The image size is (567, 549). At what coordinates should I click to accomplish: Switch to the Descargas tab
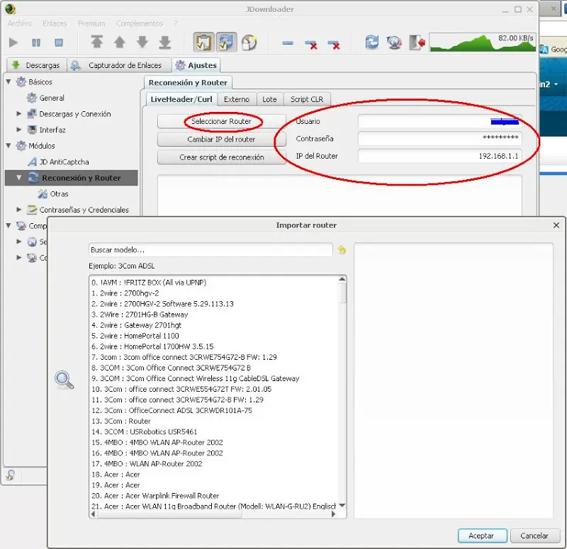pyautogui.click(x=36, y=65)
